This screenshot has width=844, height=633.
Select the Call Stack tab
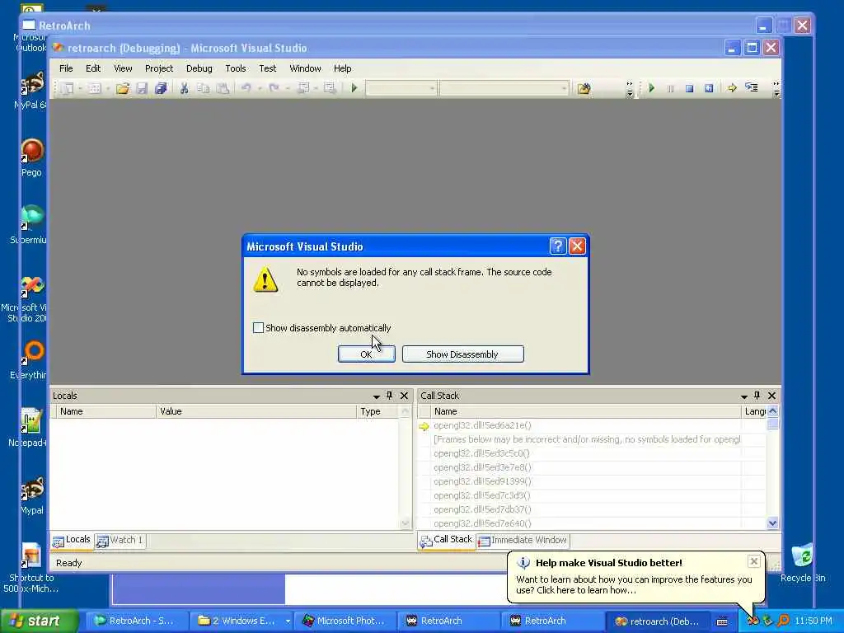pyautogui.click(x=446, y=540)
